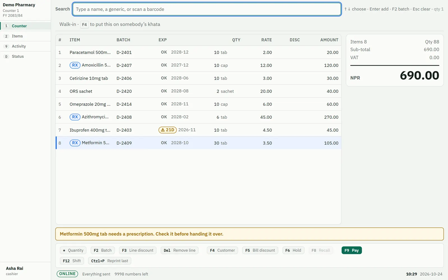Image resolution: width=448 pixels, height=280 pixels.
Task: Click the 30 tab quantity cell
Action: pyautogui.click(x=220, y=143)
